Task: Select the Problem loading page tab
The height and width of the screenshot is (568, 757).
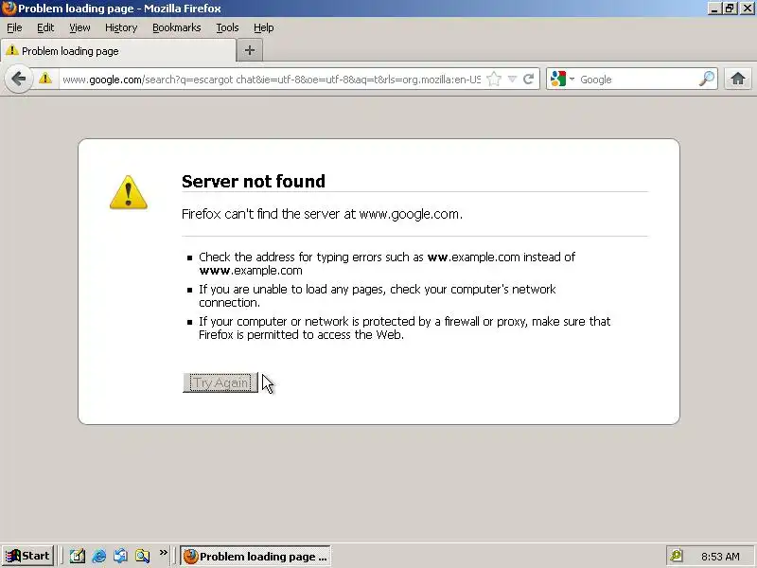Action: (x=118, y=51)
